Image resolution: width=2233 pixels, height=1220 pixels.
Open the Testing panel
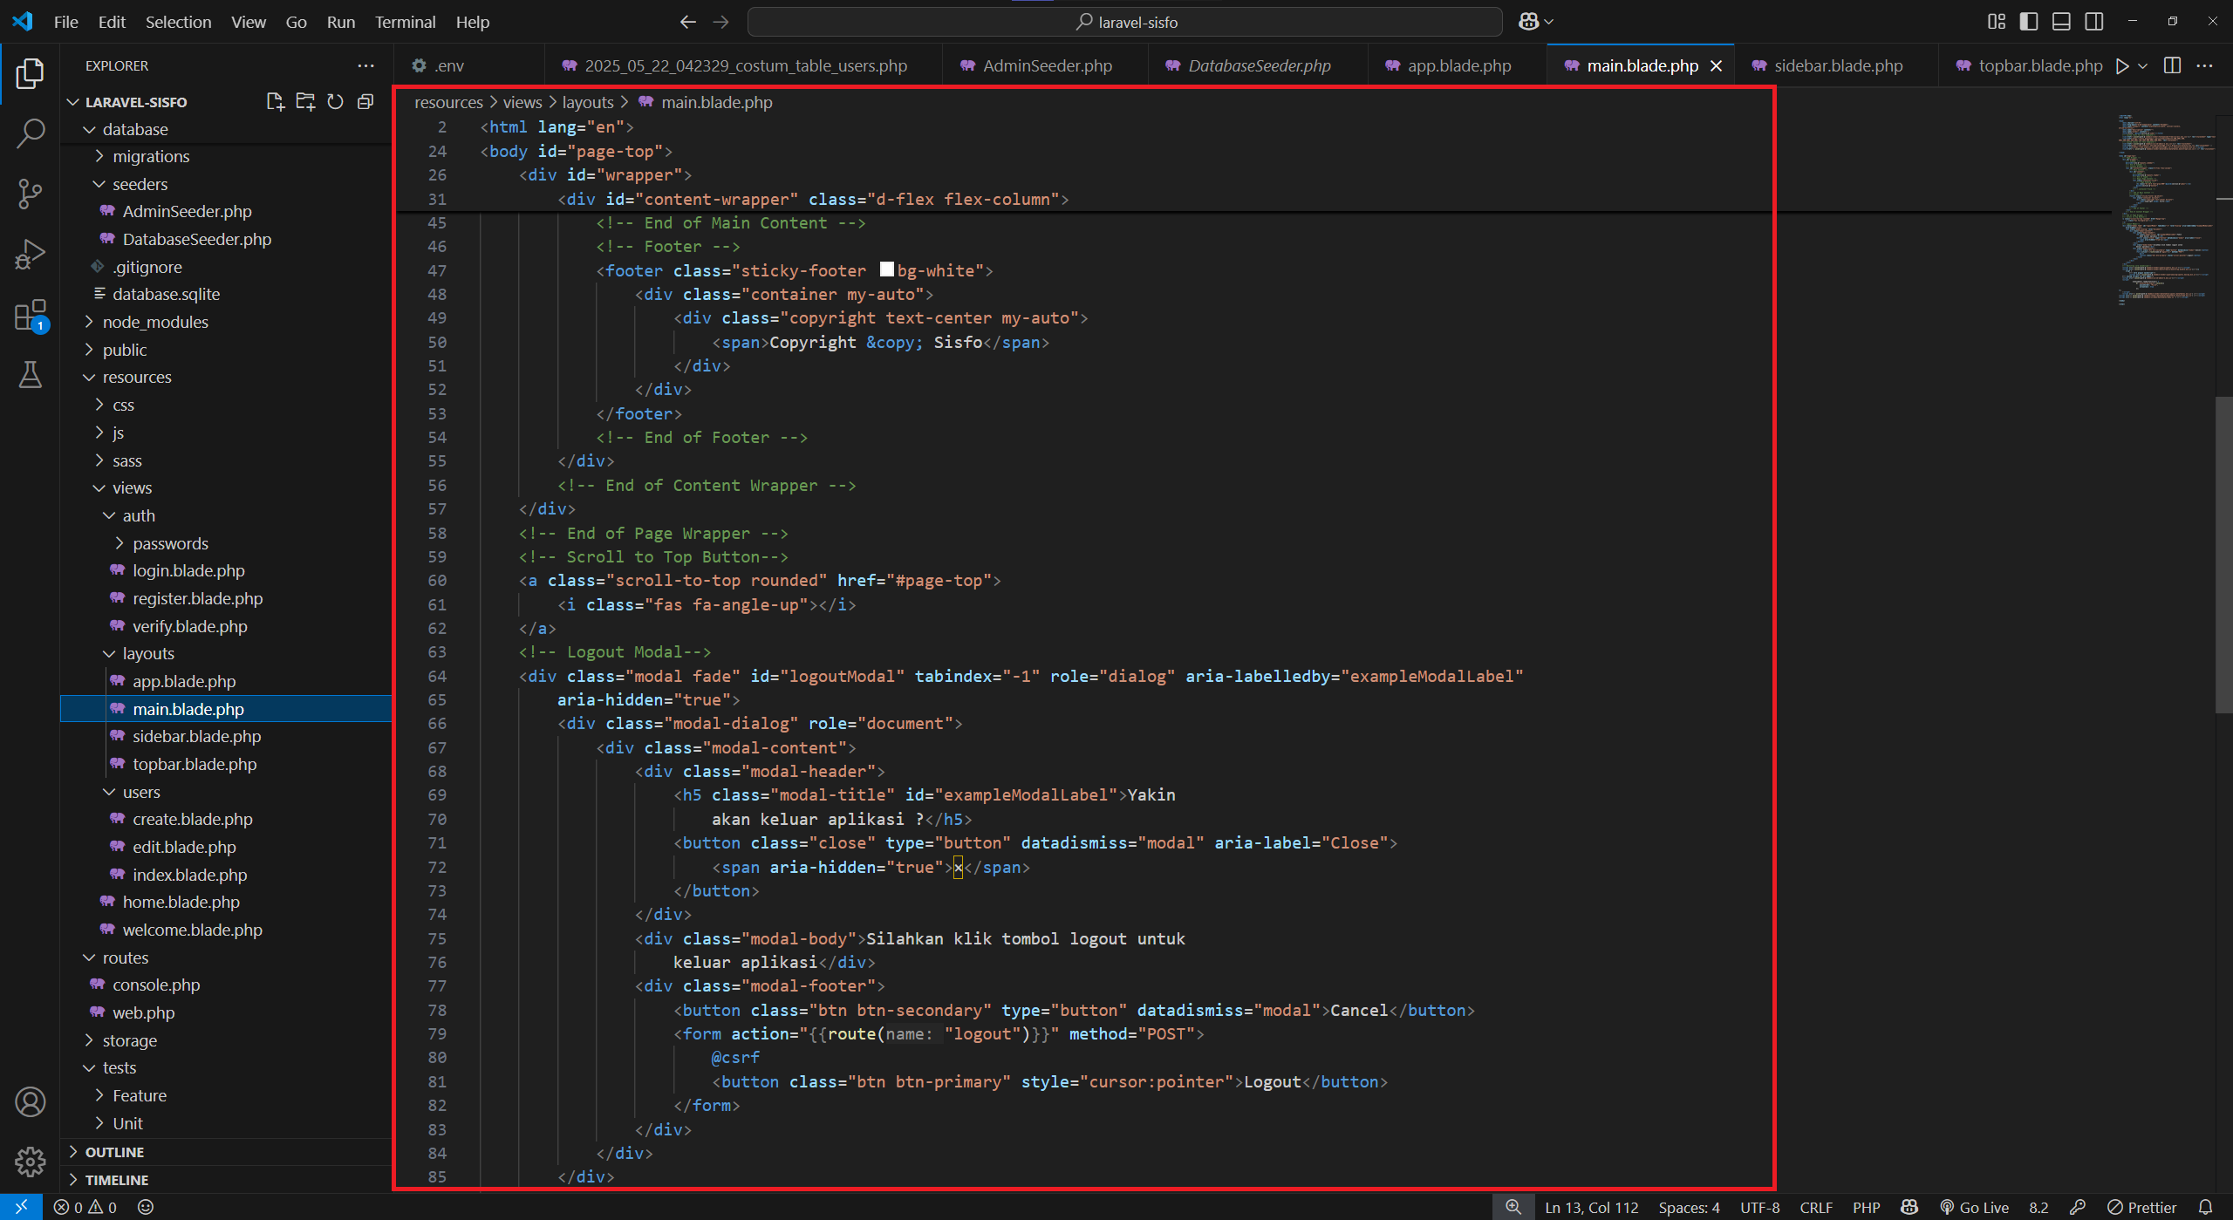31,375
